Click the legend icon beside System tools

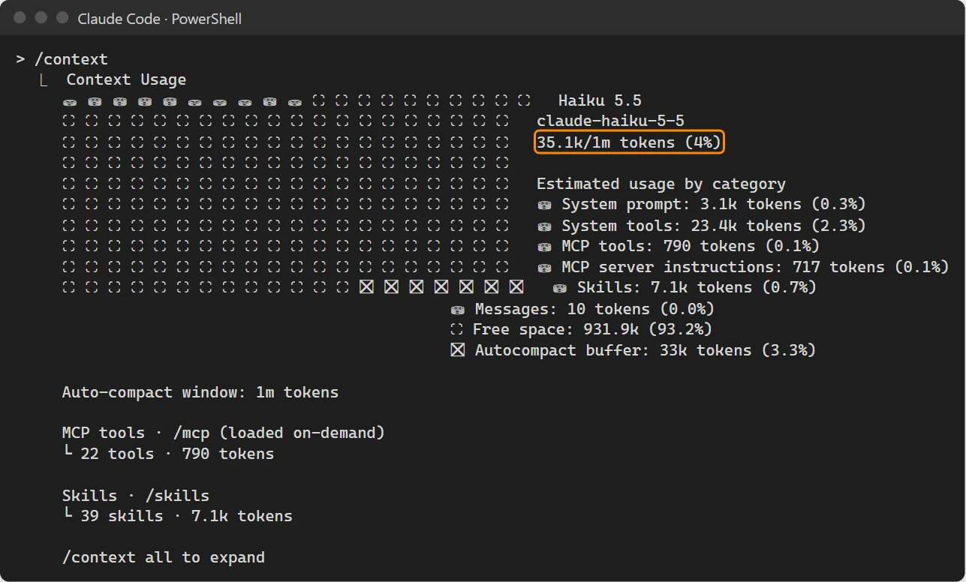[544, 226]
